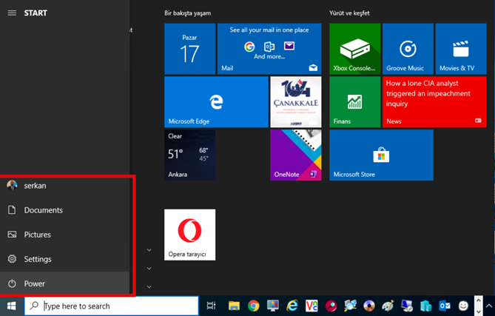Open the serkan user account menu
This screenshot has width=495, height=316.
[x=64, y=186]
